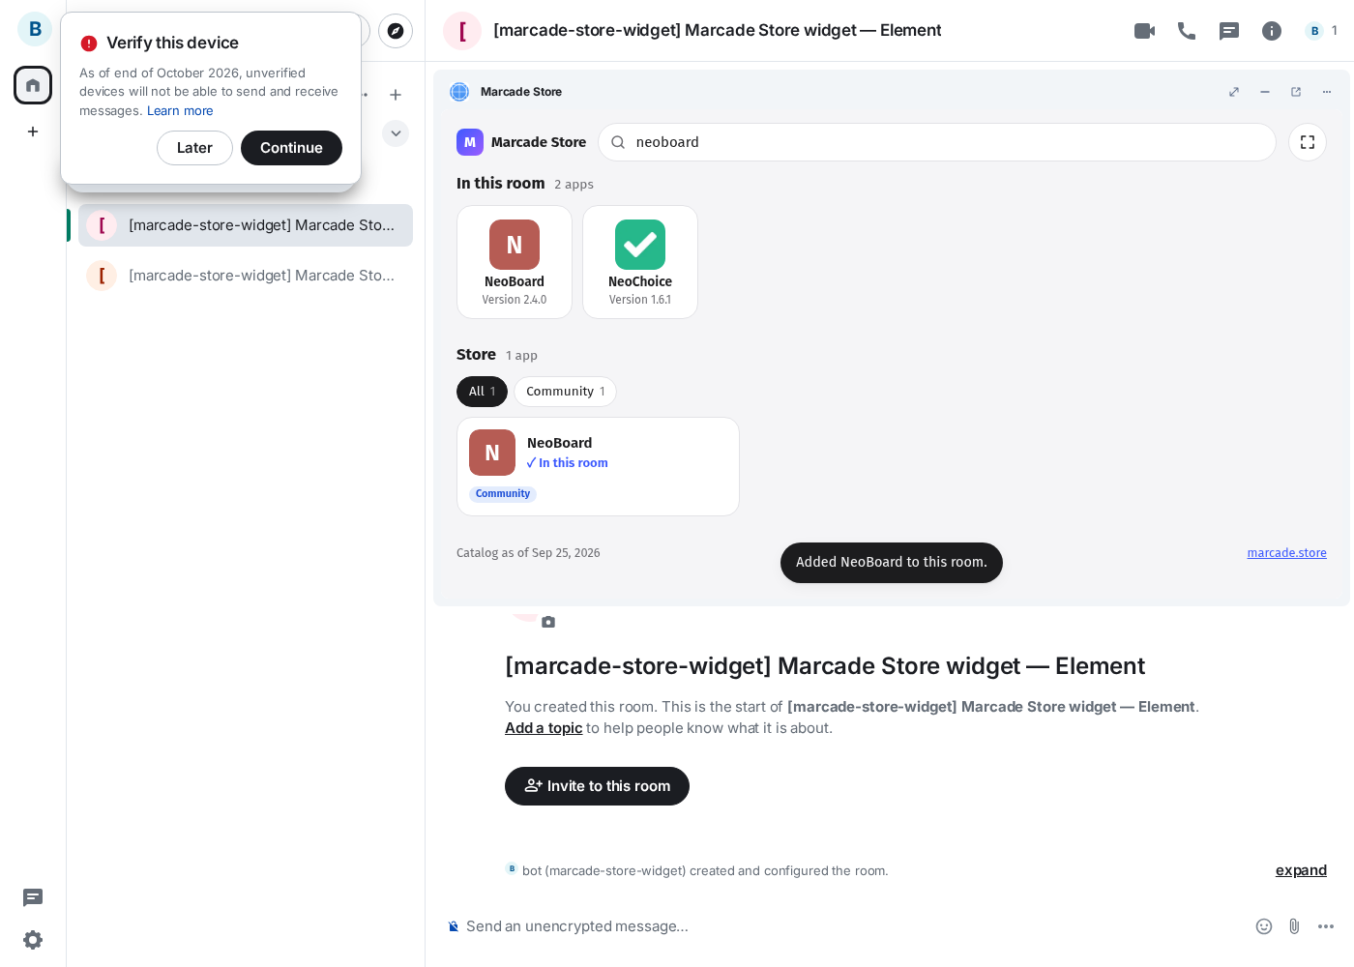
Task: Expand the widget with the diagonal arrows icon
Action: 1234,92
